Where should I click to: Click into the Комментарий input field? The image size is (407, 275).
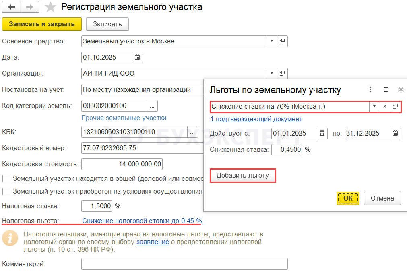click(184, 264)
